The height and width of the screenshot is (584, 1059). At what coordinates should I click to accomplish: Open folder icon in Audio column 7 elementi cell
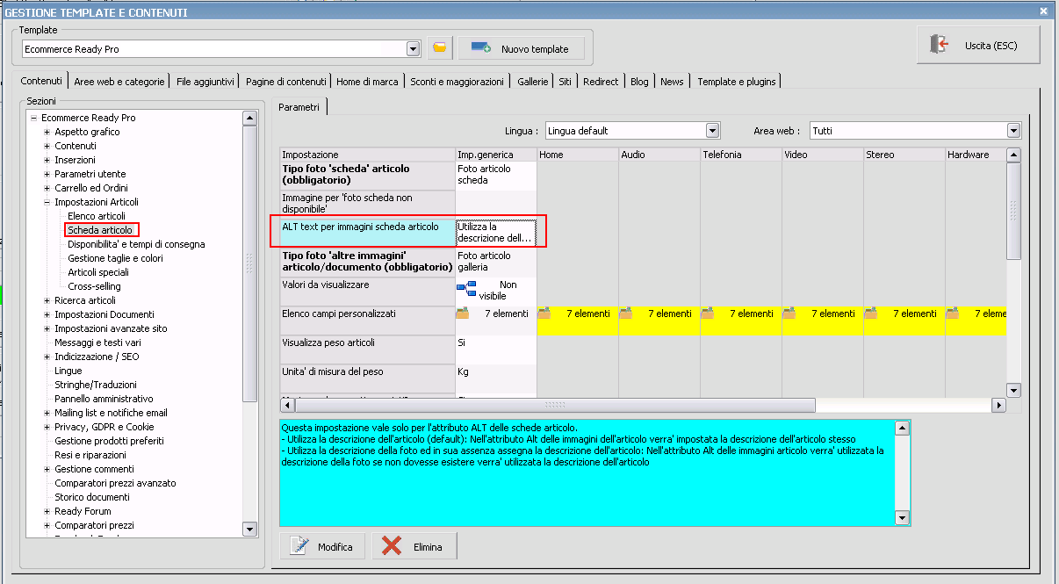click(625, 314)
